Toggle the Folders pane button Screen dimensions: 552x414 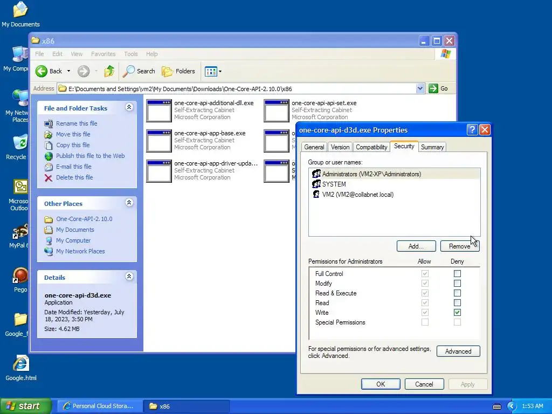point(178,71)
